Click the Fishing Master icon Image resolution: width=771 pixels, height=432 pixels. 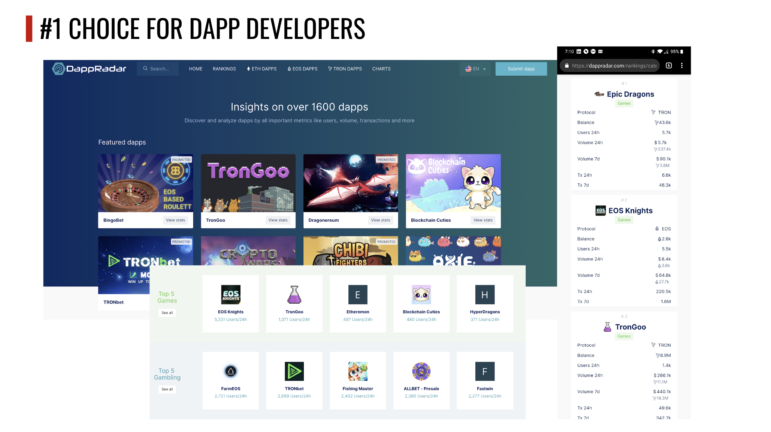click(x=358, y=371)
